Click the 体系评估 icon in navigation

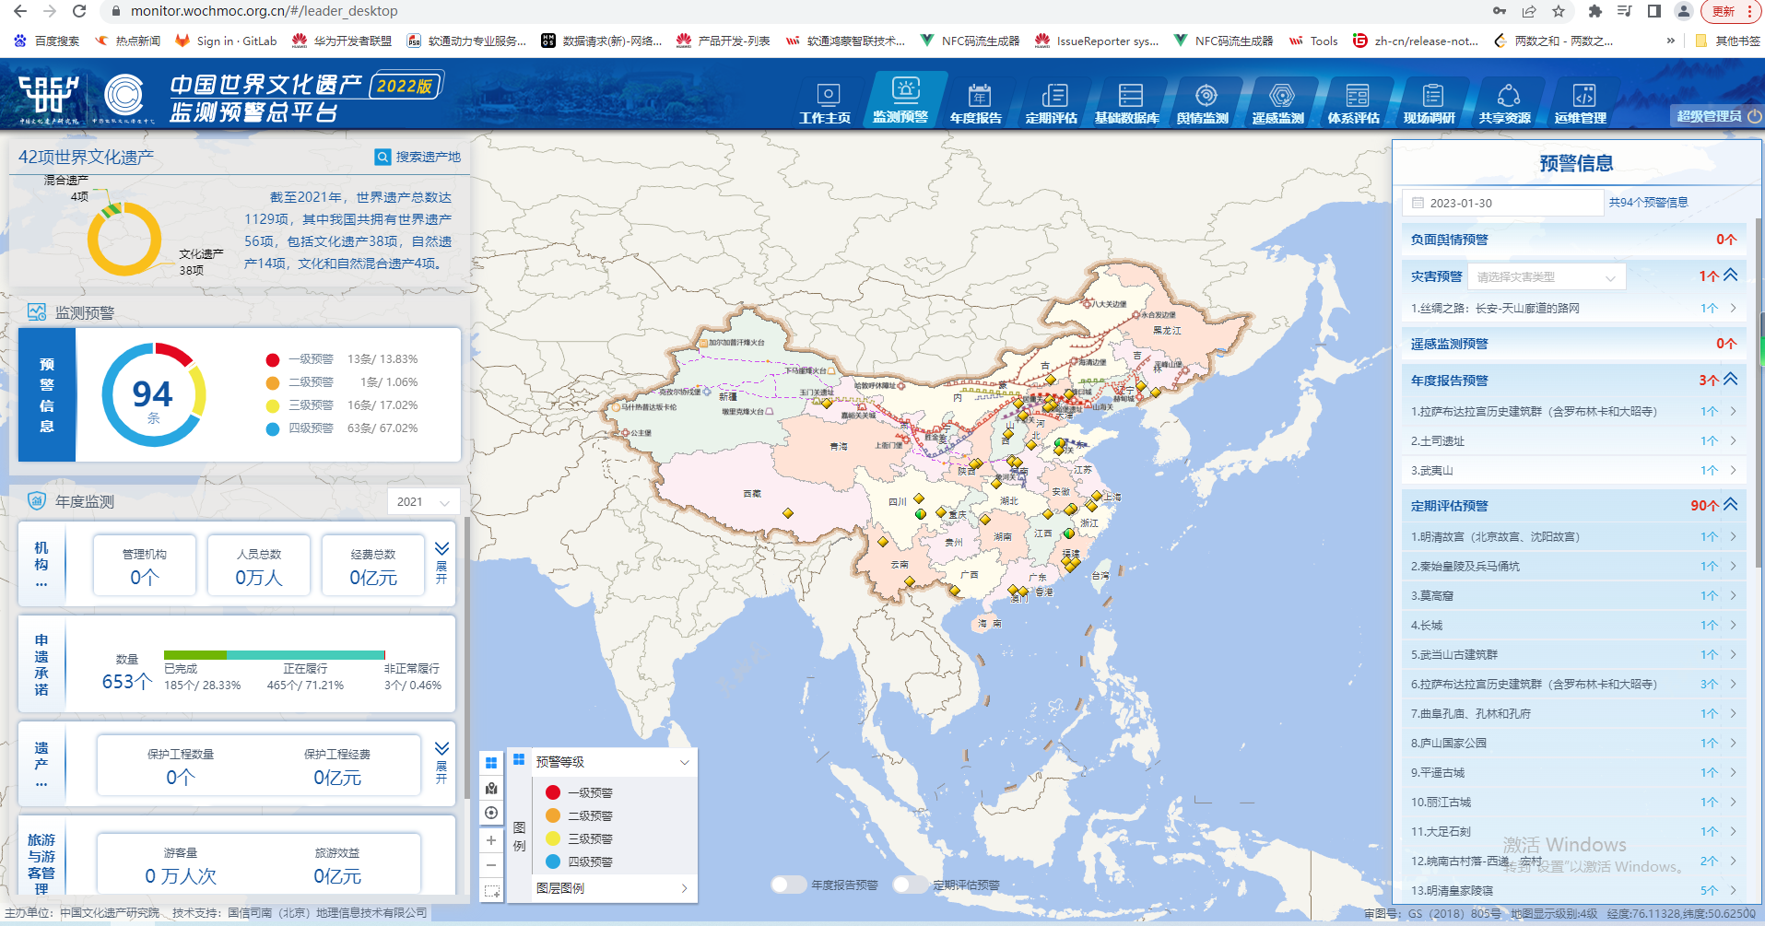pyautogui.click(x=1357, y=95)
